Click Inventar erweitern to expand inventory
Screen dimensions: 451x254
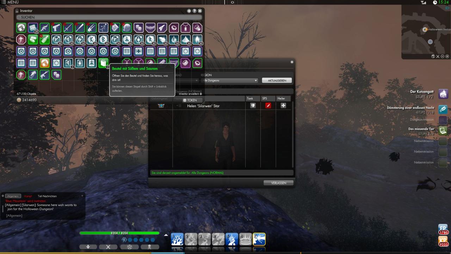point(190,94)
